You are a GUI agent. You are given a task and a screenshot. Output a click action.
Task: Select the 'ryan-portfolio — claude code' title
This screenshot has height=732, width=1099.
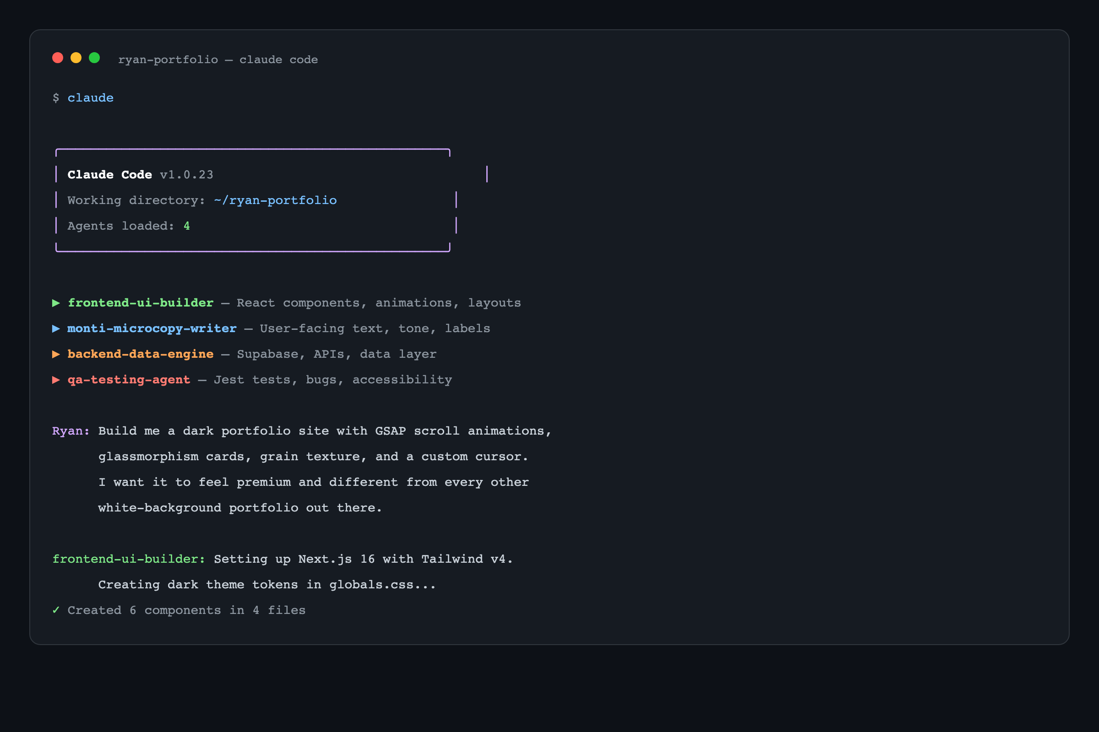tap(218, 59)
